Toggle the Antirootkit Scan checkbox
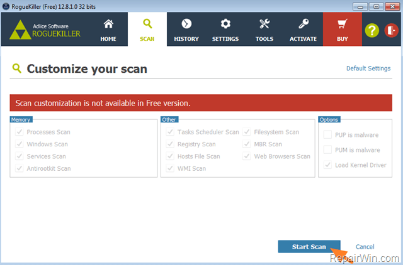 (20, 168)
